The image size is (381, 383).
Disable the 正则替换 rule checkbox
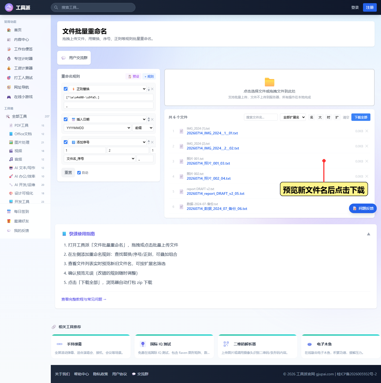(66, 89)
